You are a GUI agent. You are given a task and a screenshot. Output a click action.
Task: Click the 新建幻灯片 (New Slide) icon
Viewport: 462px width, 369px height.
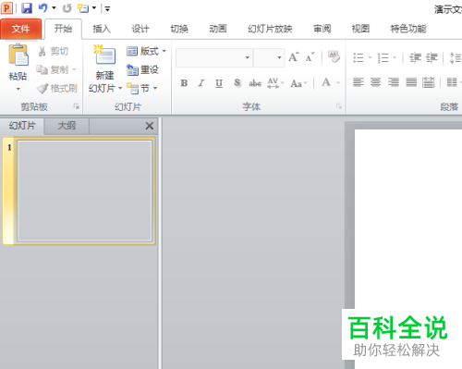[x=104, y=55]
